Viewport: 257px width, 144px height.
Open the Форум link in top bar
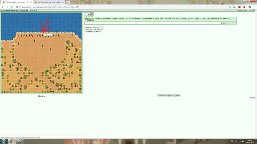(240, 10)
